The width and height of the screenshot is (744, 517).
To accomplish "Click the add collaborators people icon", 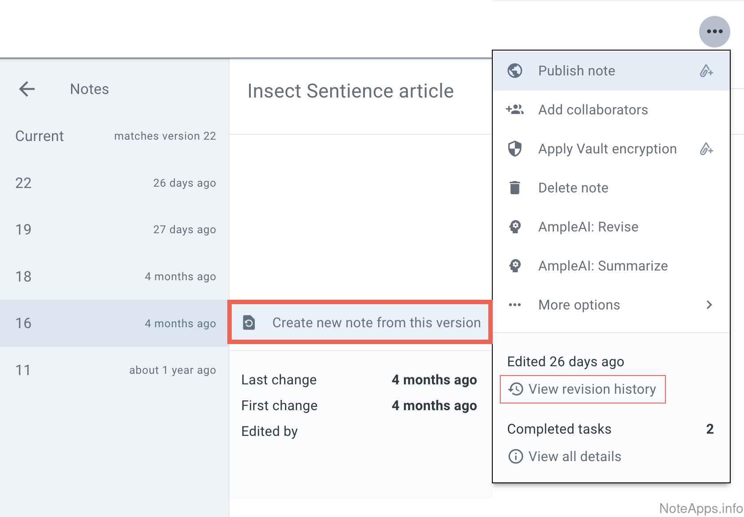I will coord(515,110).
